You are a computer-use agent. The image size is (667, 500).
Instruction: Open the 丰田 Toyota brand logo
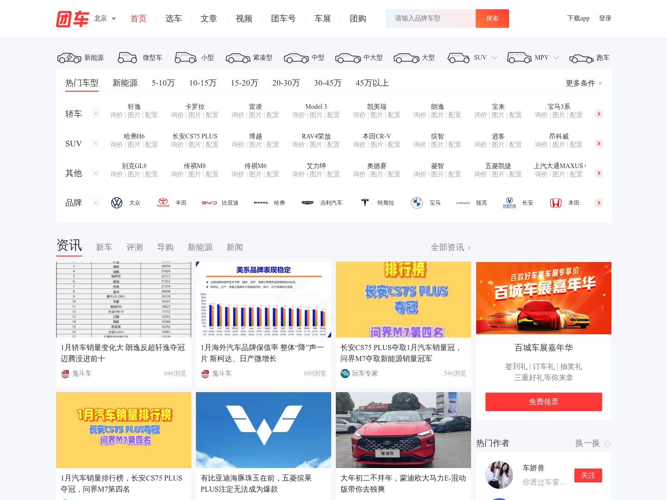click(x=163, y=203)
